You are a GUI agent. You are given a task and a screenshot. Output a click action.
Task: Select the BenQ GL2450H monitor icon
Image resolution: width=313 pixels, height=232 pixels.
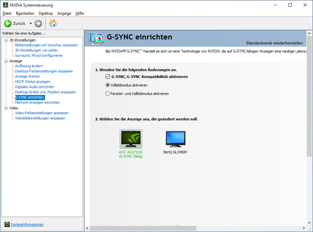[175, 138]
